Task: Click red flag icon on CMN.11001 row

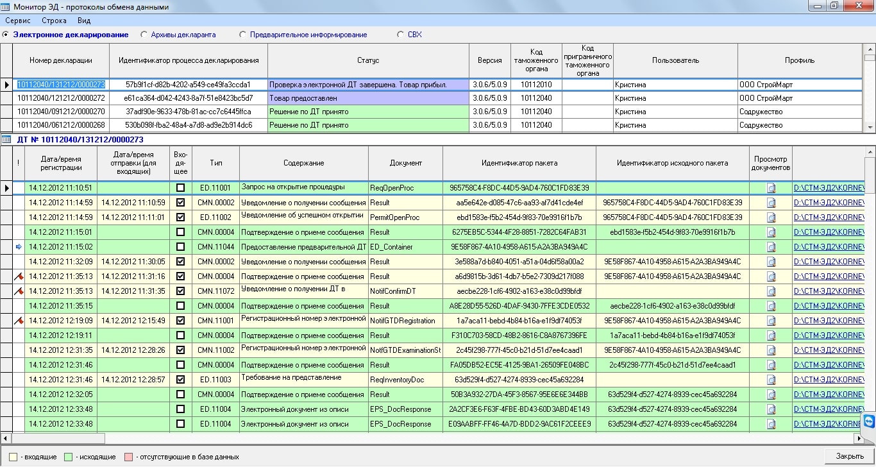Action: pos(19,320)
